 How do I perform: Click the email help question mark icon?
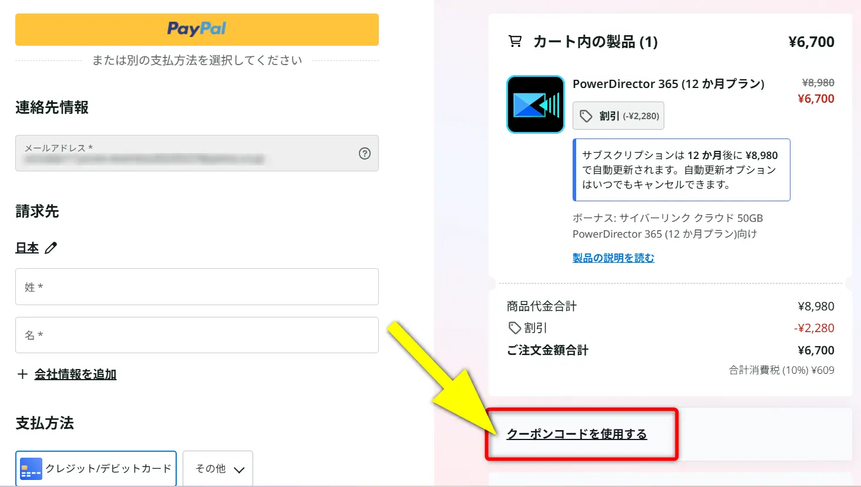click(x=365, y=153)
